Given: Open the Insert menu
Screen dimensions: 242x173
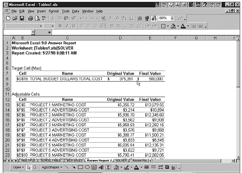Looking at the screenshot, I should 41,11.
